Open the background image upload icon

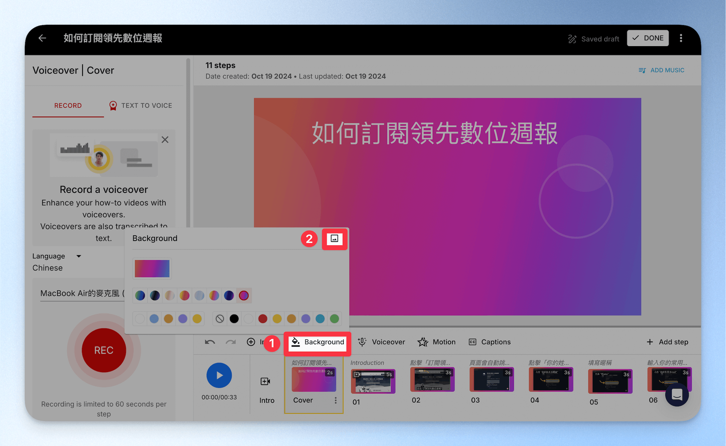point(334,239)
